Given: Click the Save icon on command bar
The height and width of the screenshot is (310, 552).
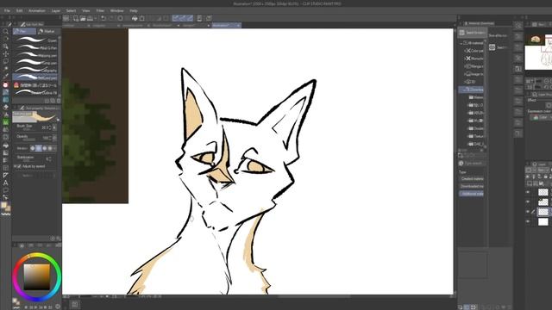Looking at the screenshot, I should pyautogui.click(x=90, y=18).
